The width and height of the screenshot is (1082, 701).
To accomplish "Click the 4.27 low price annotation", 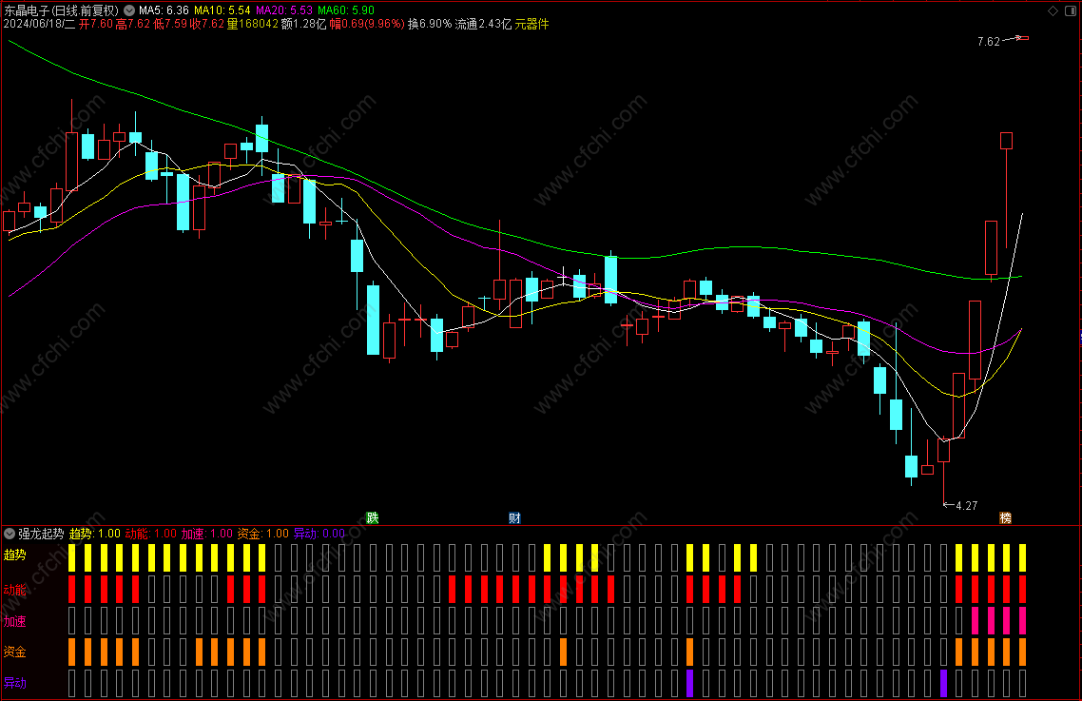I will point(966,506).
